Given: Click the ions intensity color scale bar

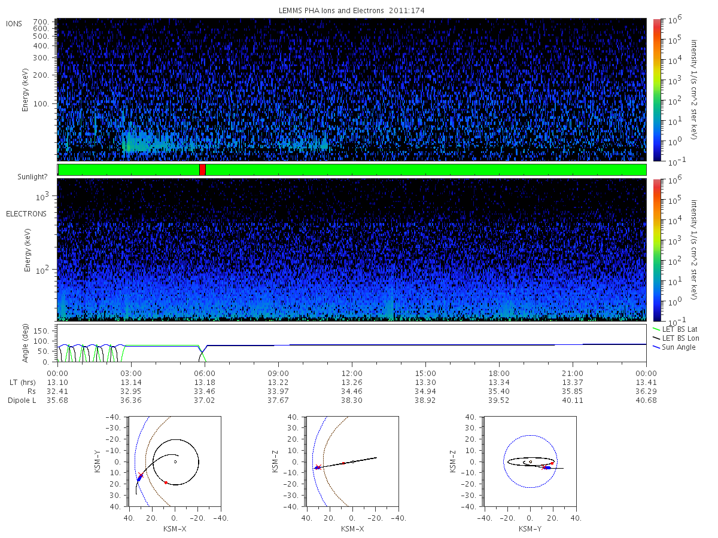Looking at the screenshot, I should pos(656,90).
